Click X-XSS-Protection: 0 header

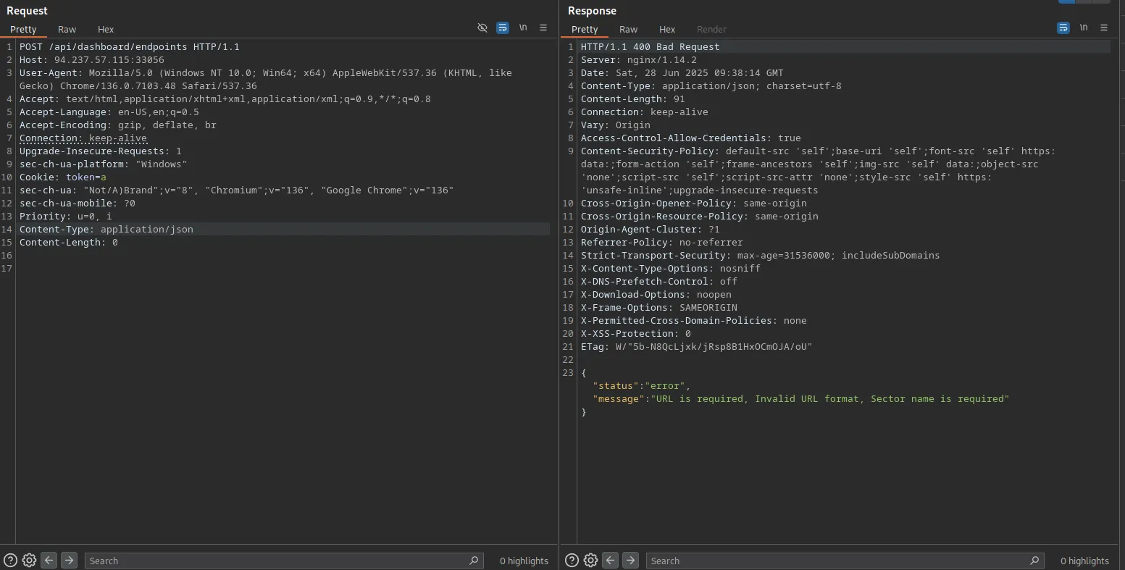coord(636,333)
